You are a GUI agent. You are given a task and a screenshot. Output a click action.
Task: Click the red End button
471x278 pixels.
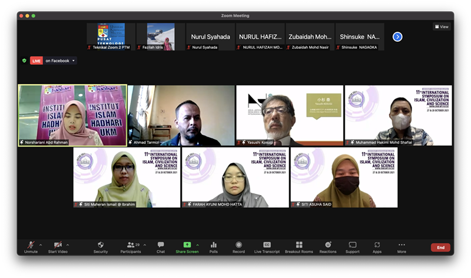click(440, 247)
